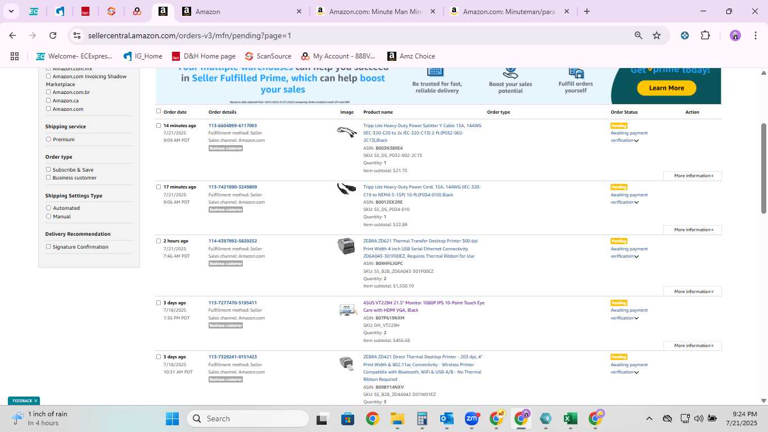The image size is (768, 432).
Task: Open File Explorer from the taskbar
Action: point(397,418)
